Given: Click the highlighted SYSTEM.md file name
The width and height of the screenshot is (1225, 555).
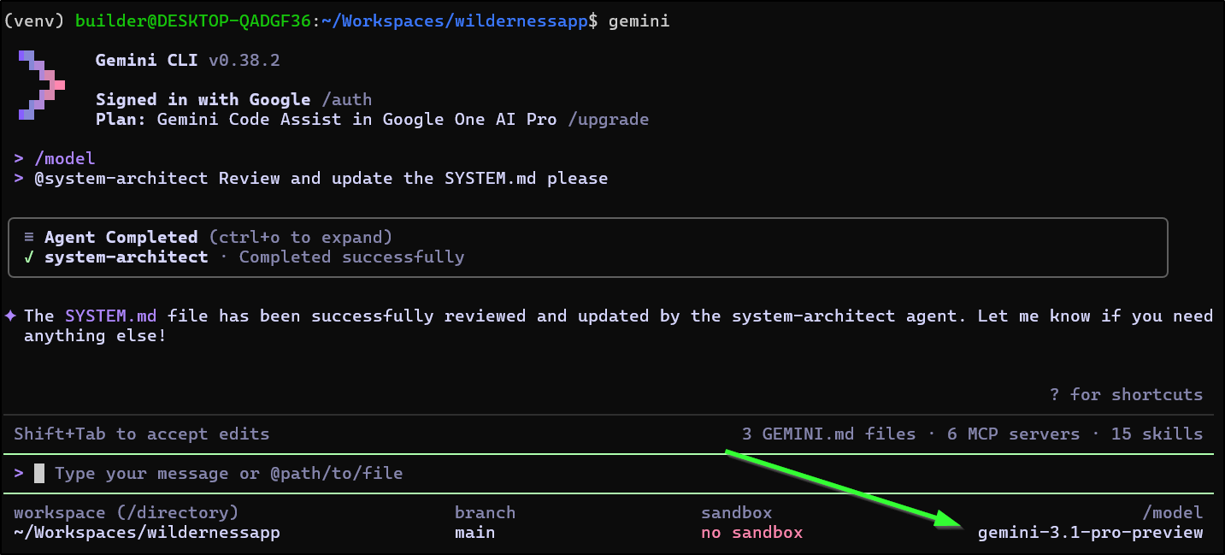Looking at the screenshot, I should point(110,316).
